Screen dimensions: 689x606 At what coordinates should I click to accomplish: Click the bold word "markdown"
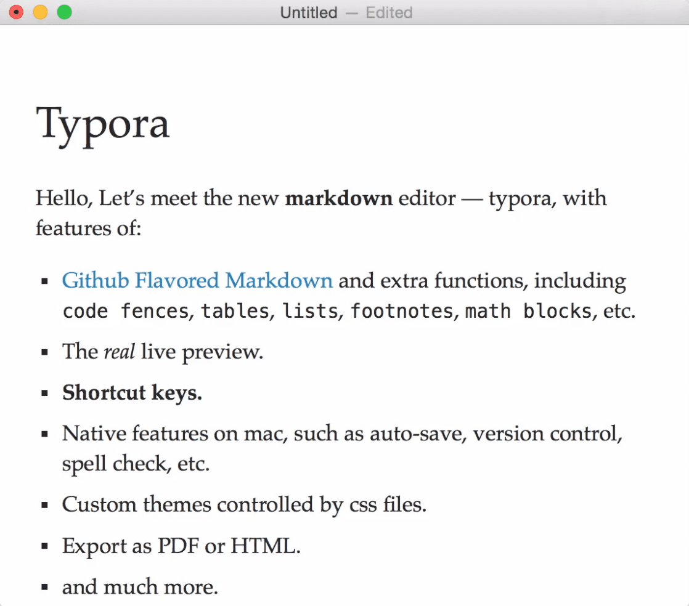coord(338,198)
